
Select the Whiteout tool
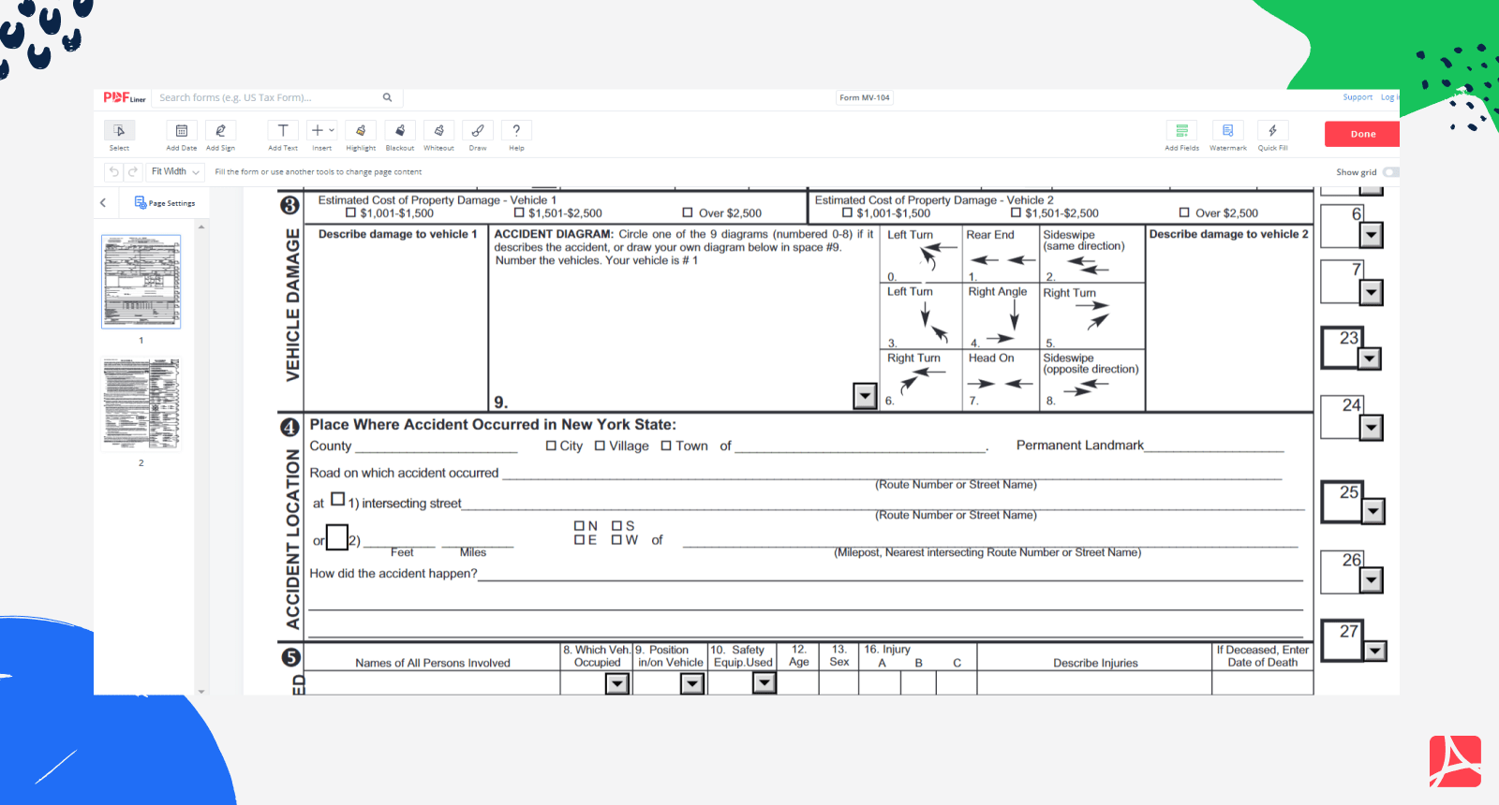pos(438,131)
